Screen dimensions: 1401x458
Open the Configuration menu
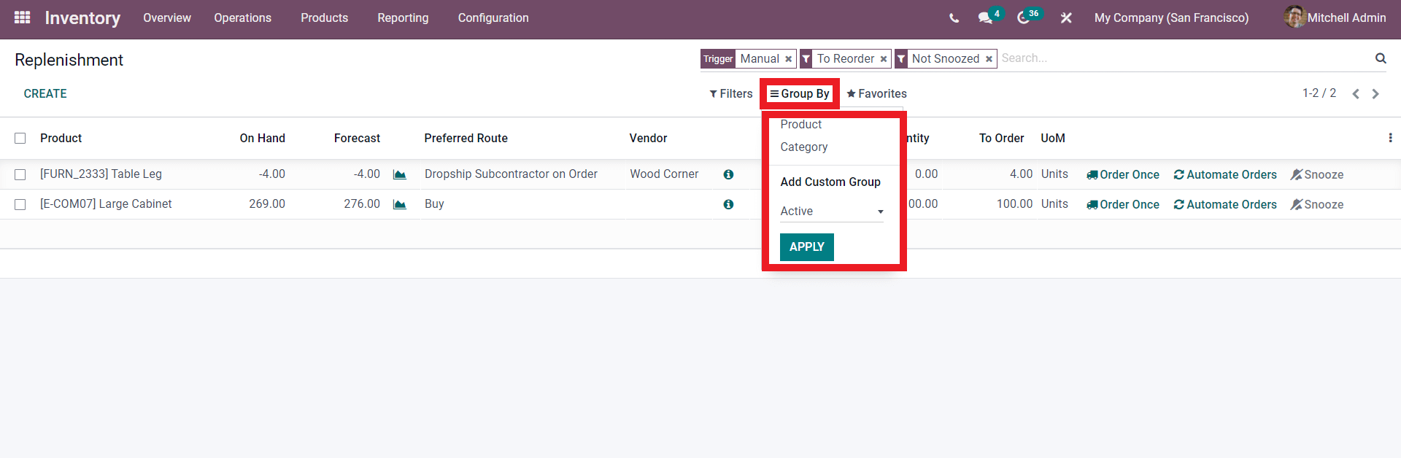click(x=493, y=18)
